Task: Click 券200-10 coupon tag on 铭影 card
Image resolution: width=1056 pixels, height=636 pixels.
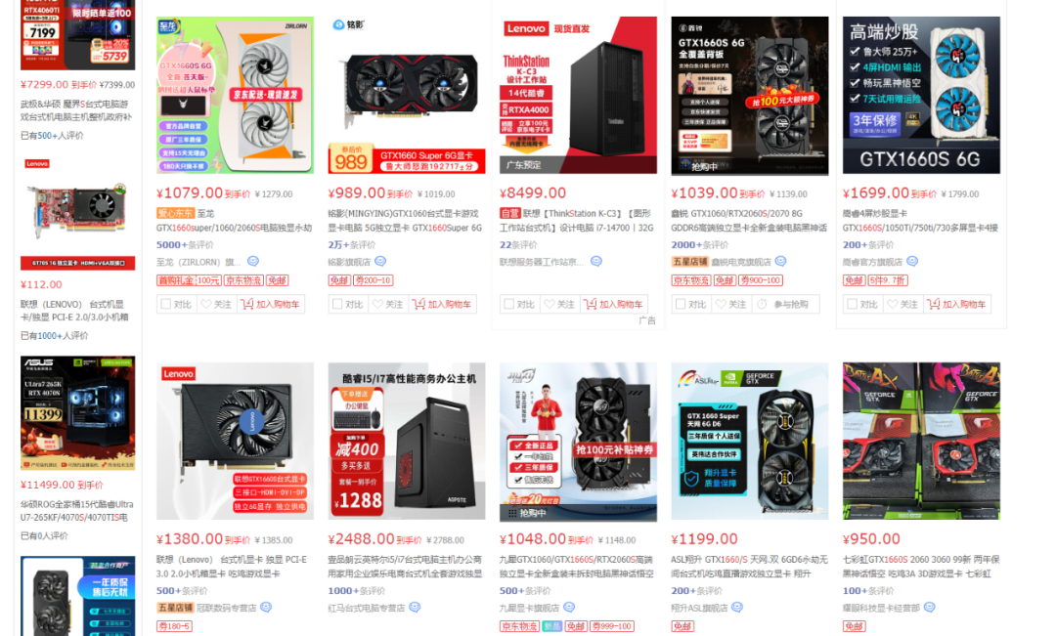Action: pyautogui.click(x=374, y=280)
